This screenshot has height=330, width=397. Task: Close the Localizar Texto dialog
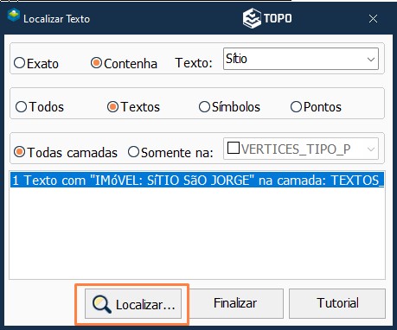[373, 19]
